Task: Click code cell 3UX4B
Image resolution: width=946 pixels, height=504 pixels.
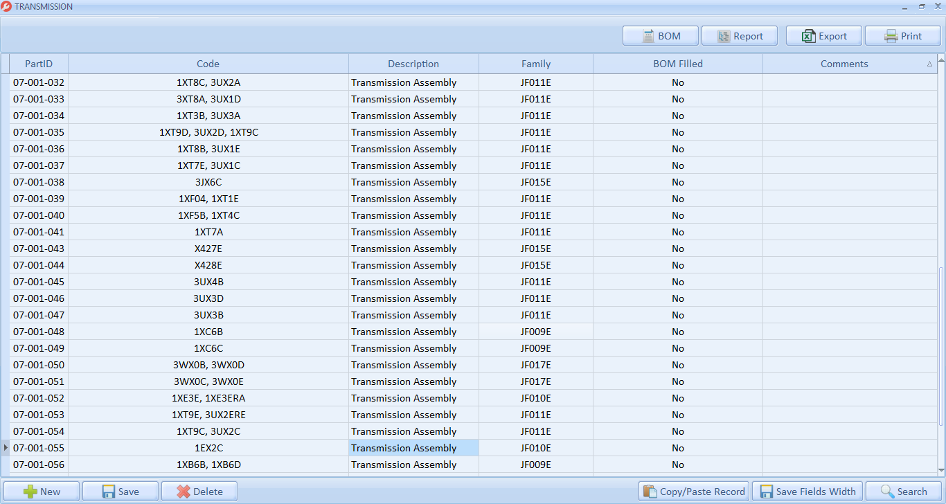Action: (x=208, y=282)
